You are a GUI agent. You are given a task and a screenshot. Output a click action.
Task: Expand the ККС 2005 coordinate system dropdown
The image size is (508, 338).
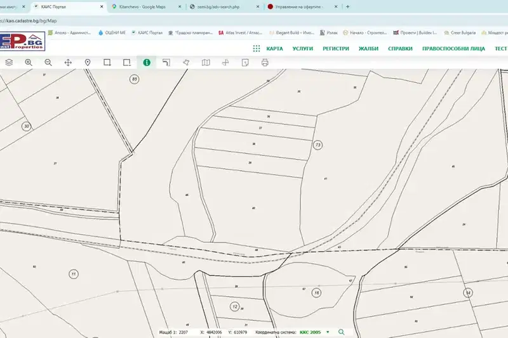pyautogui.click(x=328, y=332)
